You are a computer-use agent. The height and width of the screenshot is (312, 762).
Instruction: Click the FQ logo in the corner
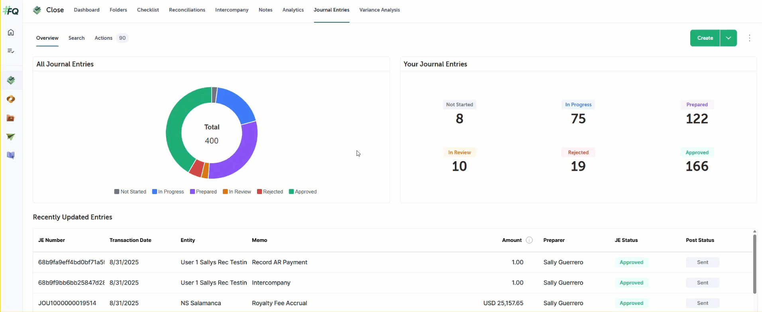(x=11, y=11)
